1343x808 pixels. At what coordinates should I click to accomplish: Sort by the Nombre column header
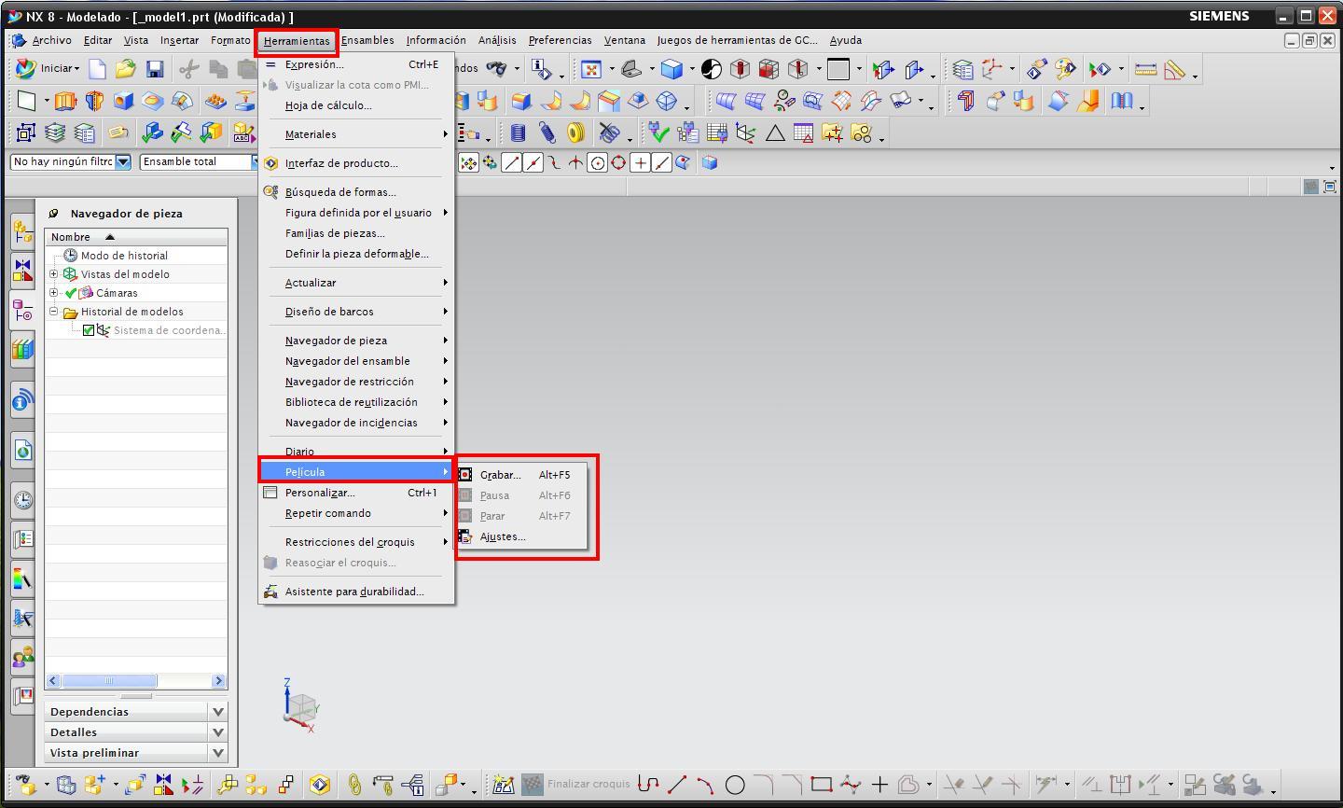pyautogui.click(x=135, y=237)
